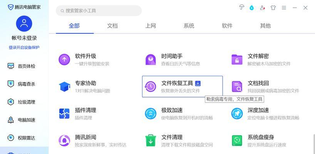The width and height of the screenshot is (315, 154).
Task: Click the 文档找回 document search icon
Action: pyautogui.click(x=237, y=87)
